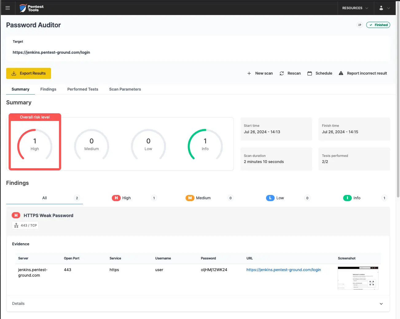Click the blue L icon in Low filter
The image size is (400, 319).
coord(270,198)
